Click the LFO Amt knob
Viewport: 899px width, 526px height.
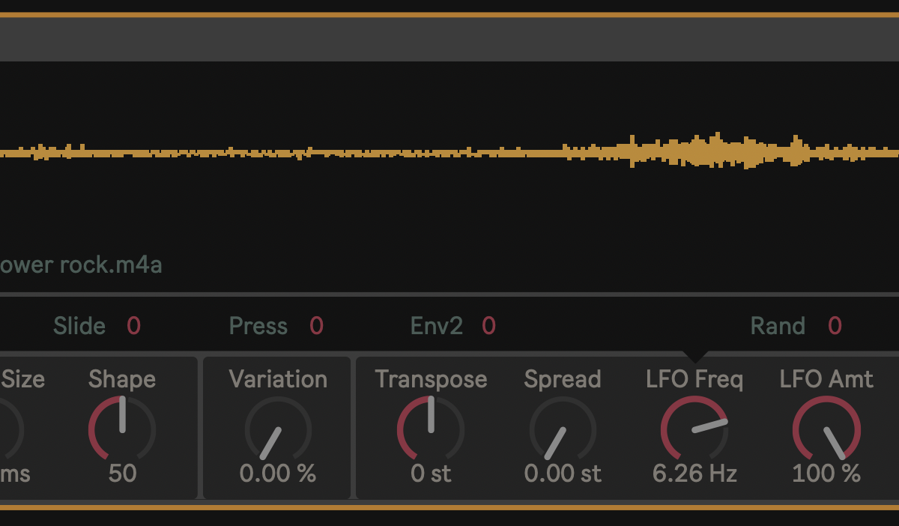pos(826,429)
